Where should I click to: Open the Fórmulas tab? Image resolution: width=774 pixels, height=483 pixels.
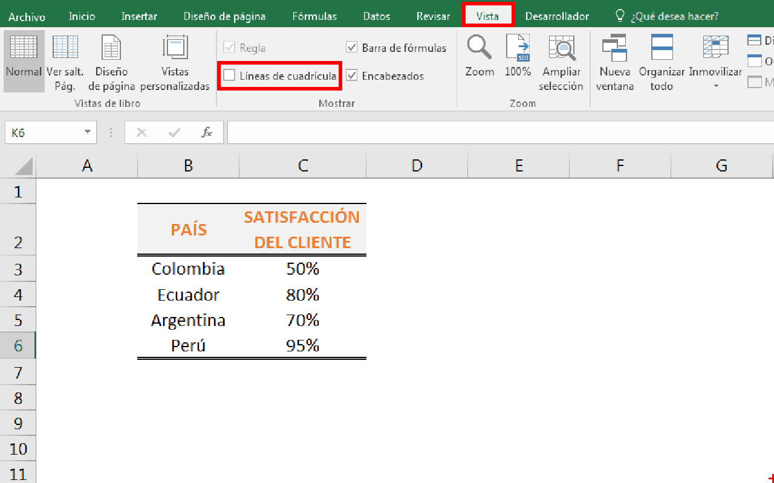314,16
